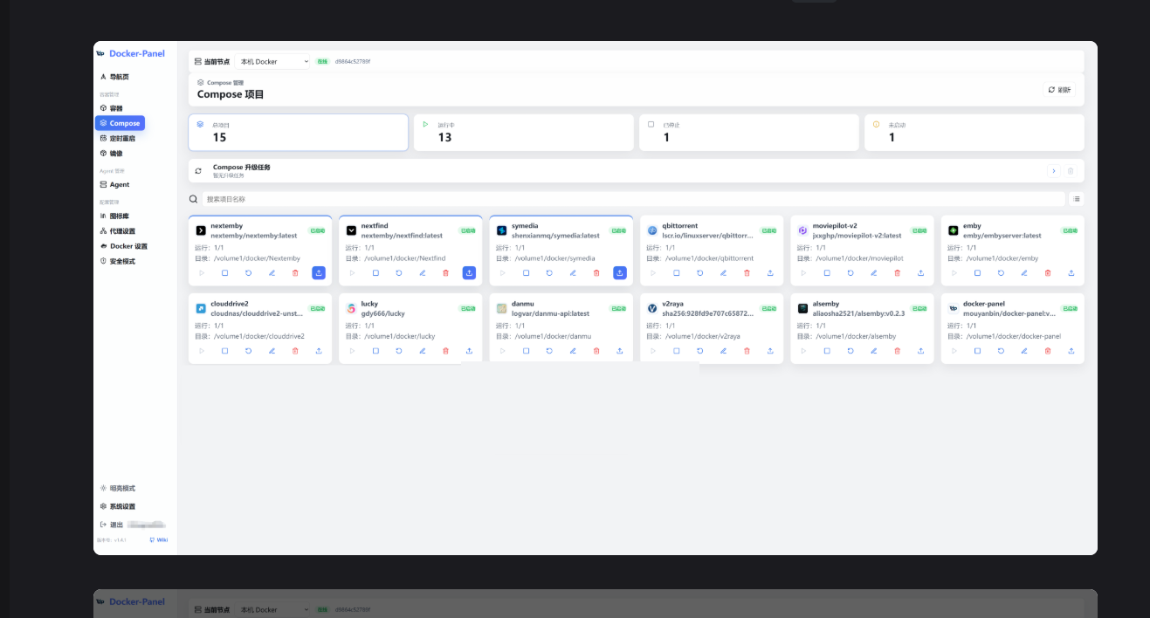Open 图标库 in the sidebar
This screenshot has width=1150, height=618.
click(x=114, y=216)
